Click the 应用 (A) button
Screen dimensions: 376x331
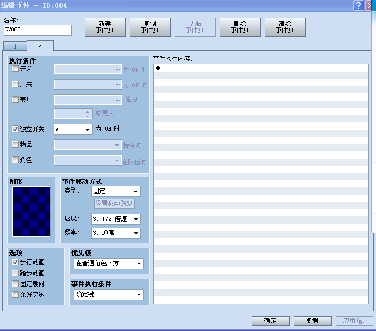(x=354, y=321)
